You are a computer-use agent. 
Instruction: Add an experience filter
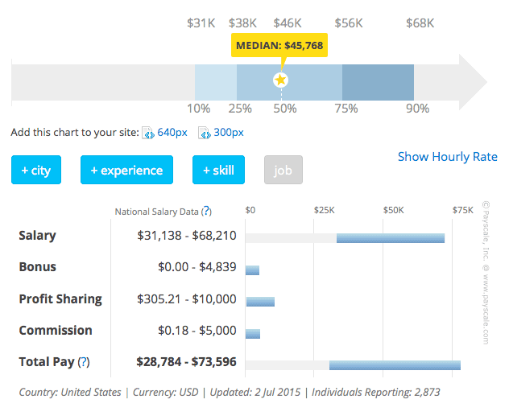click(126, 170)
